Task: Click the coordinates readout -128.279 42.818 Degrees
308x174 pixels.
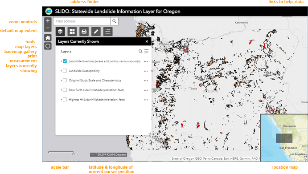Action: [111, 154]
